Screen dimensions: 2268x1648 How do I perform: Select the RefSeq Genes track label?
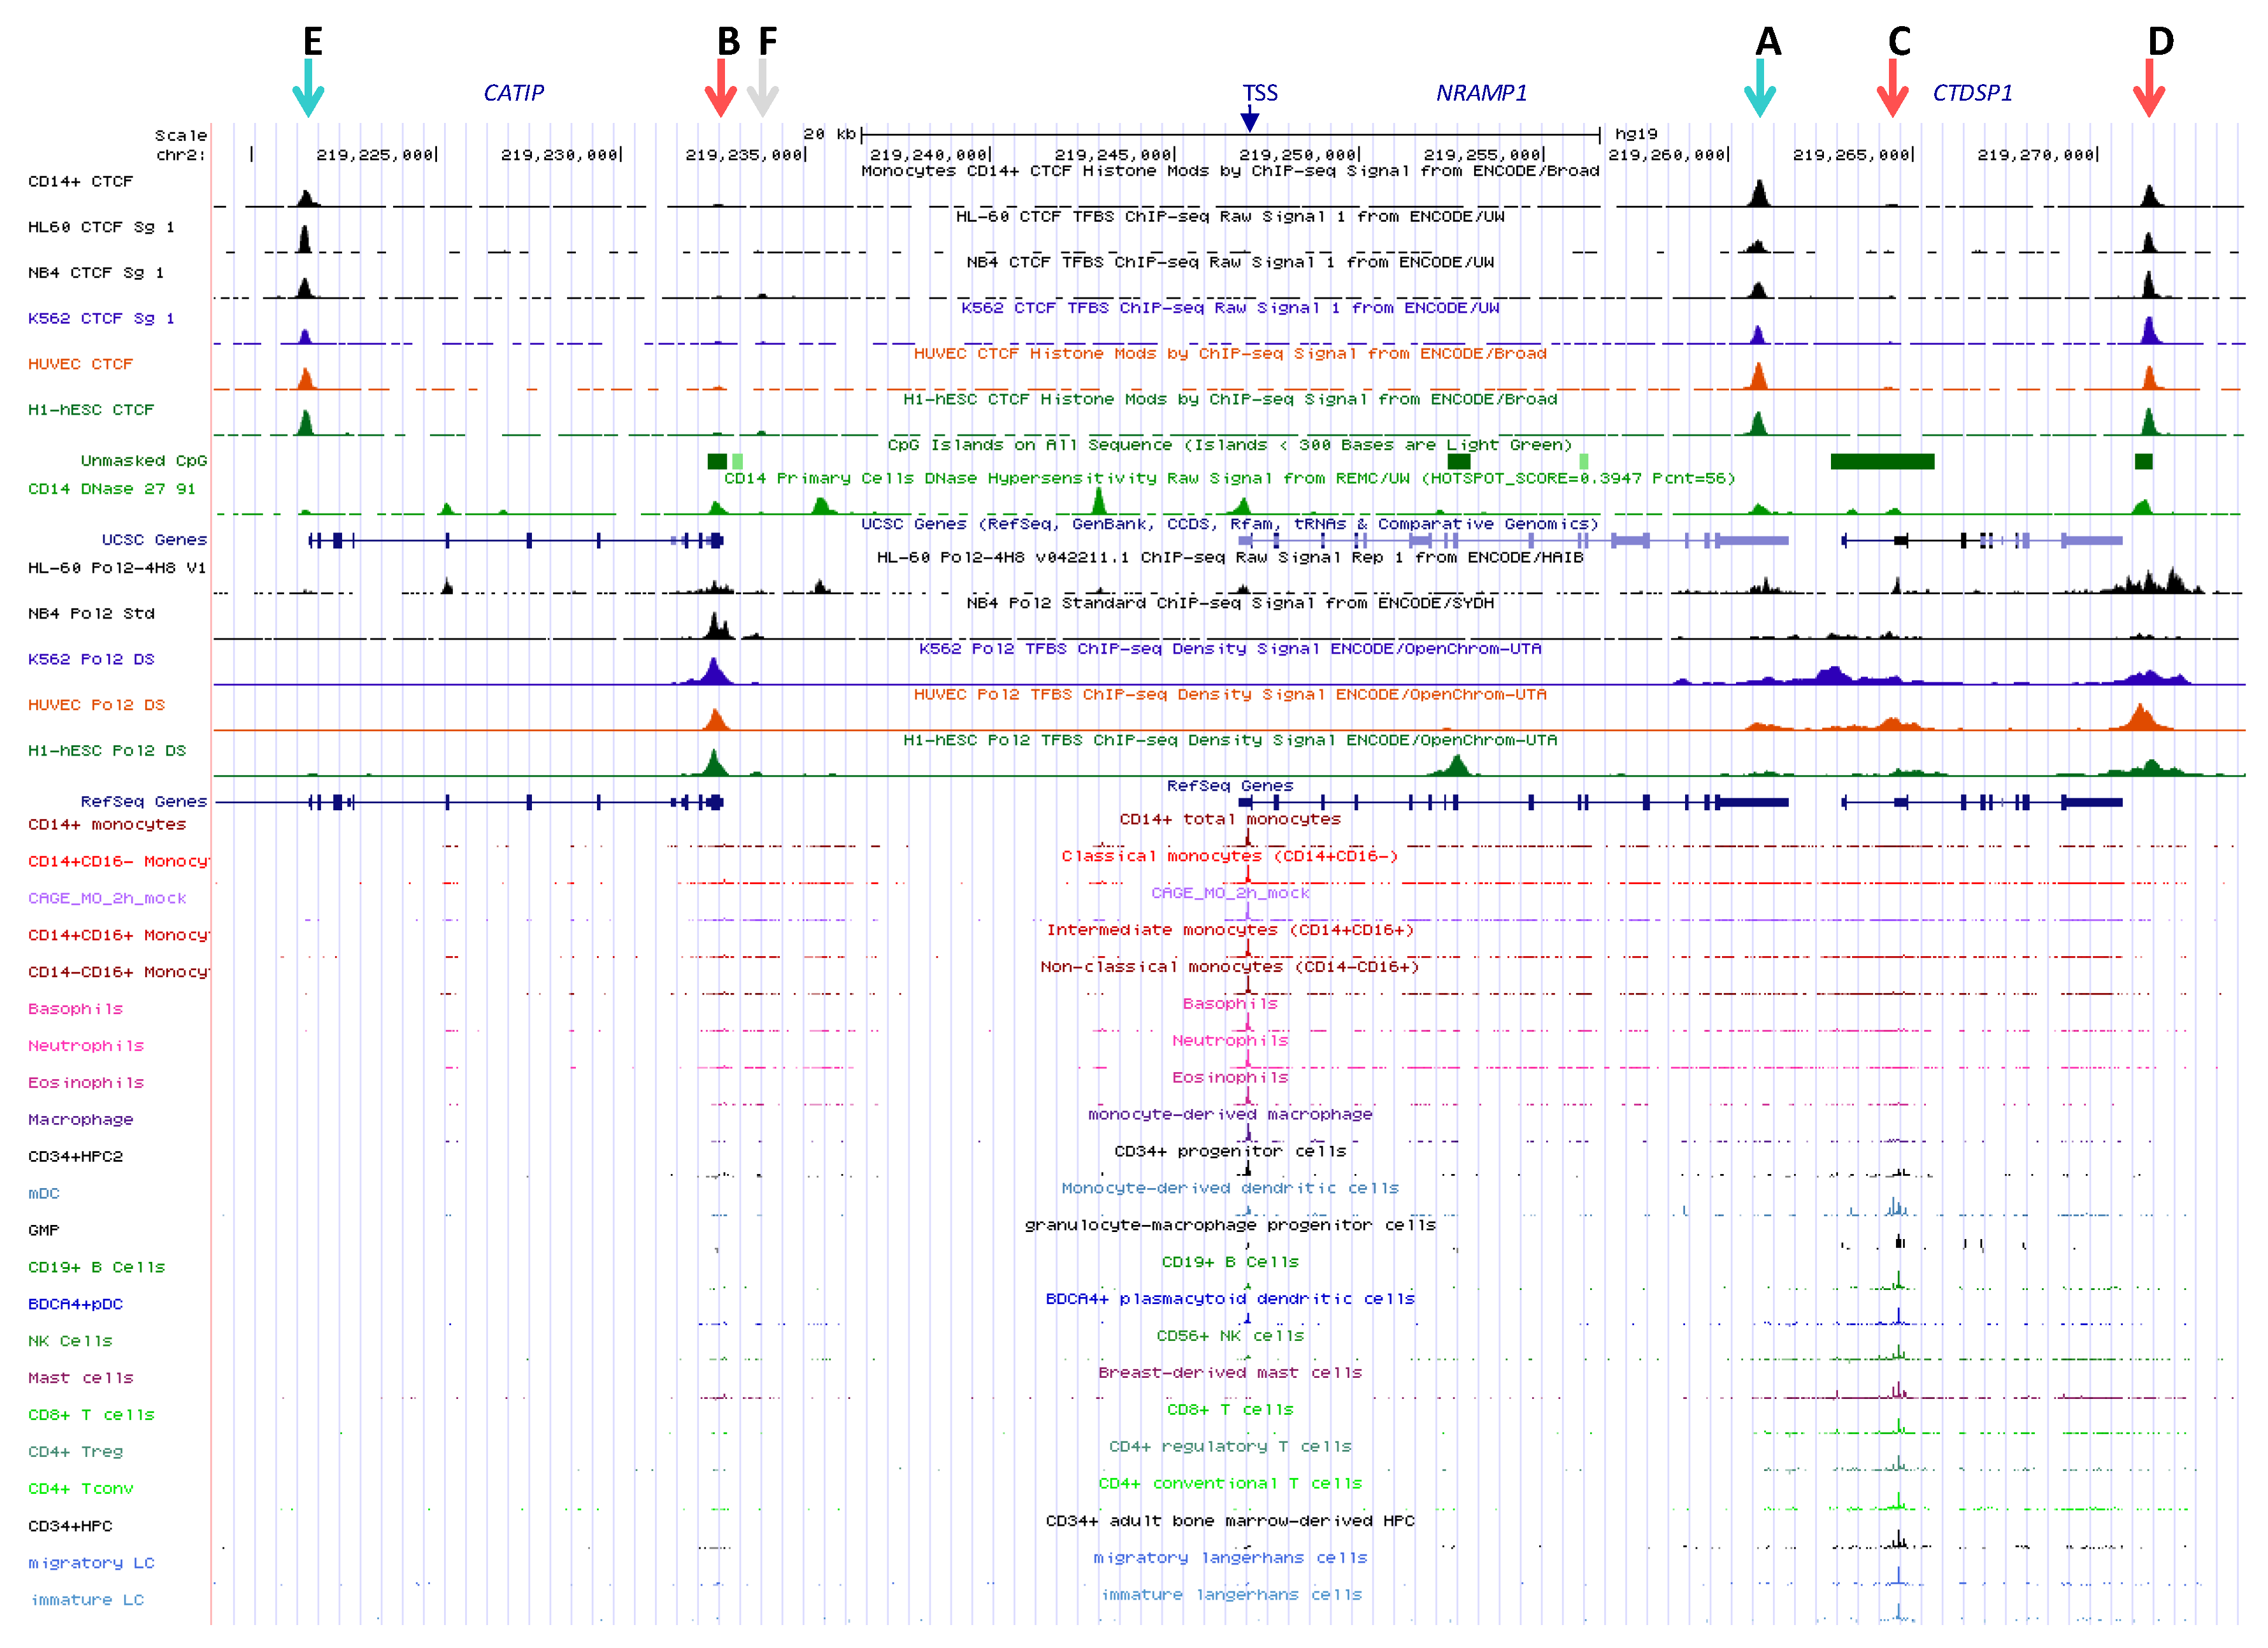[143, 801]
